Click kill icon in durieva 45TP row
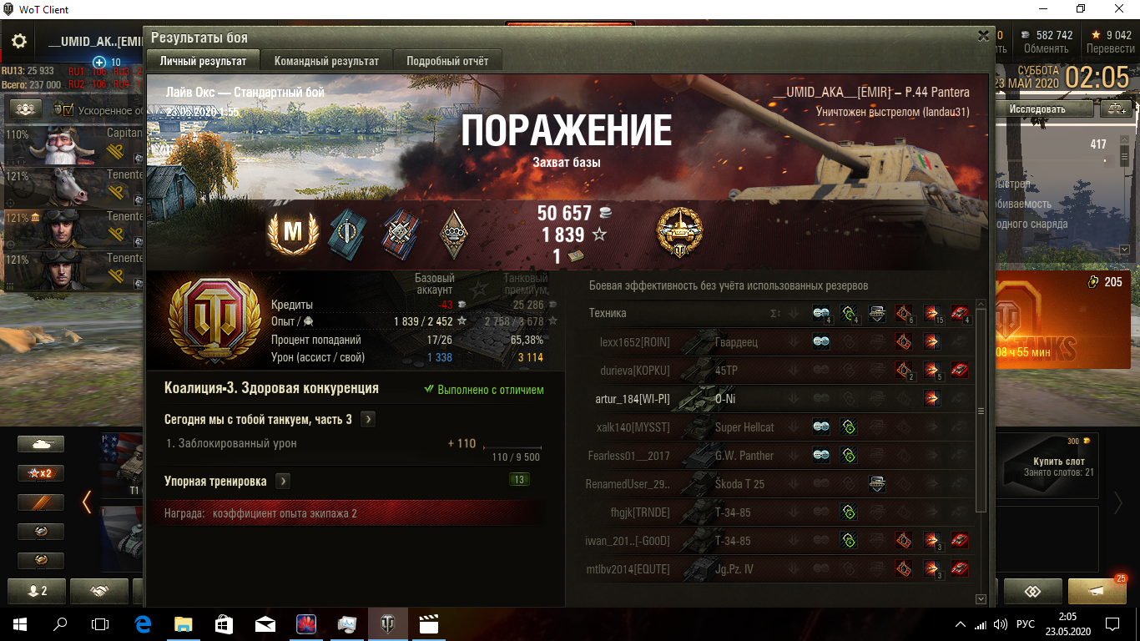This screenshot has height=641, width=1140. coord(960,370)
